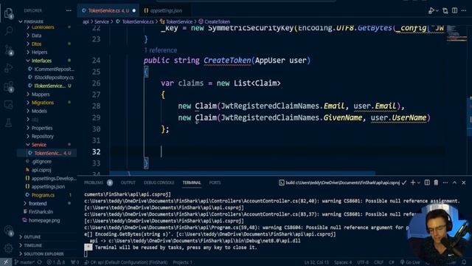Open notifications bell in status bar
This screenshot has height=266, width=472.
tap(464, 262)
